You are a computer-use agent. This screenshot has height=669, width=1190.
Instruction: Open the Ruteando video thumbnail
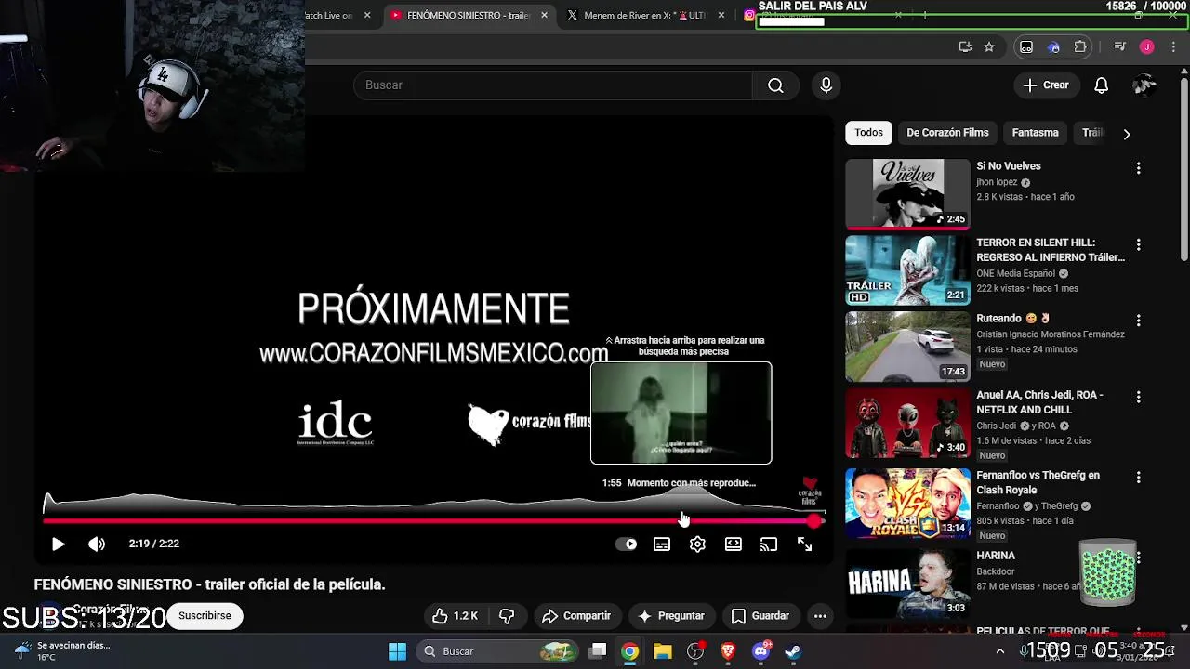[x=907, y=346]
